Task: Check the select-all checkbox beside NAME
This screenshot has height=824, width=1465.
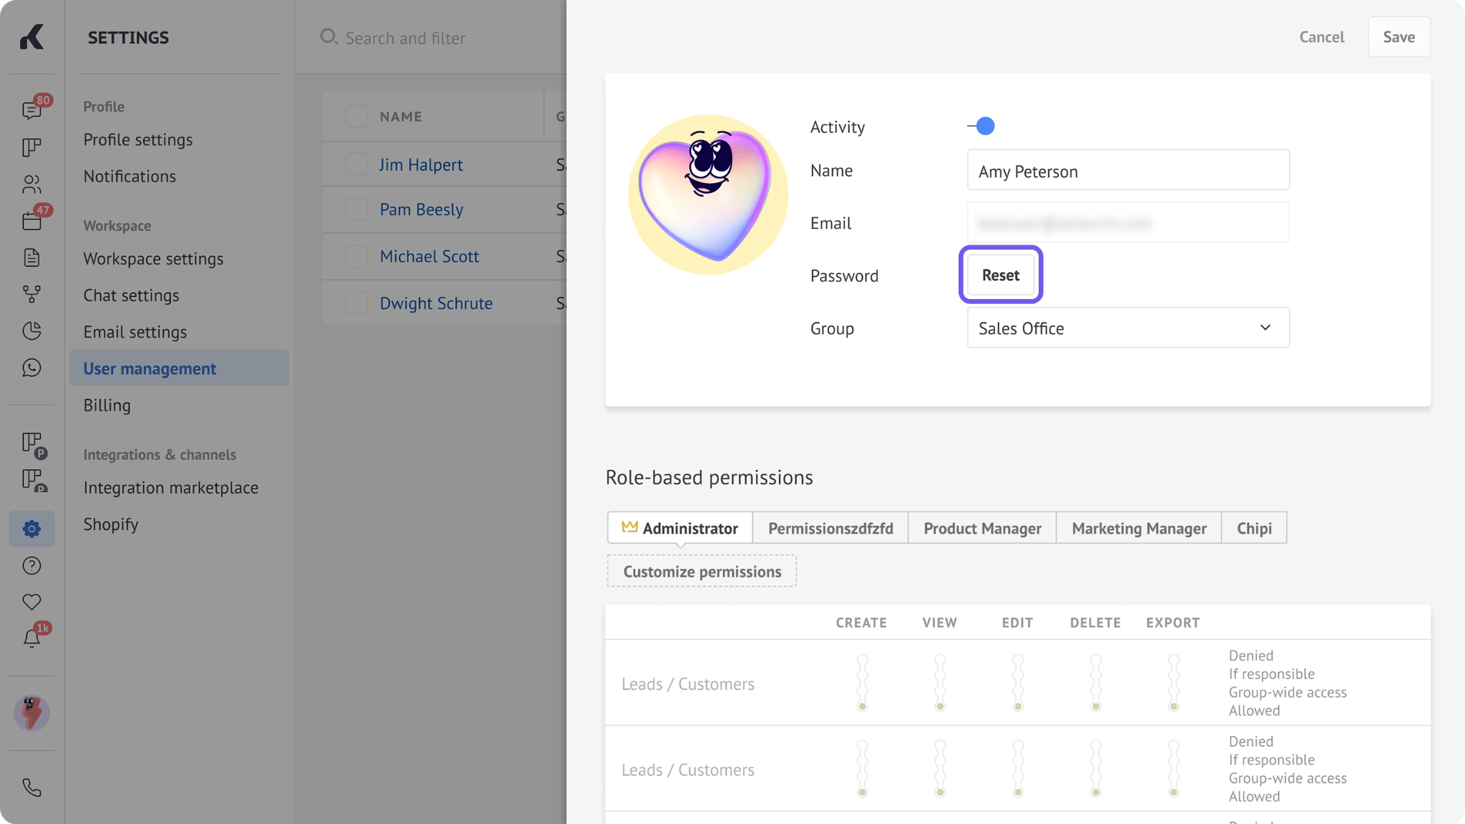Action: 356,116
